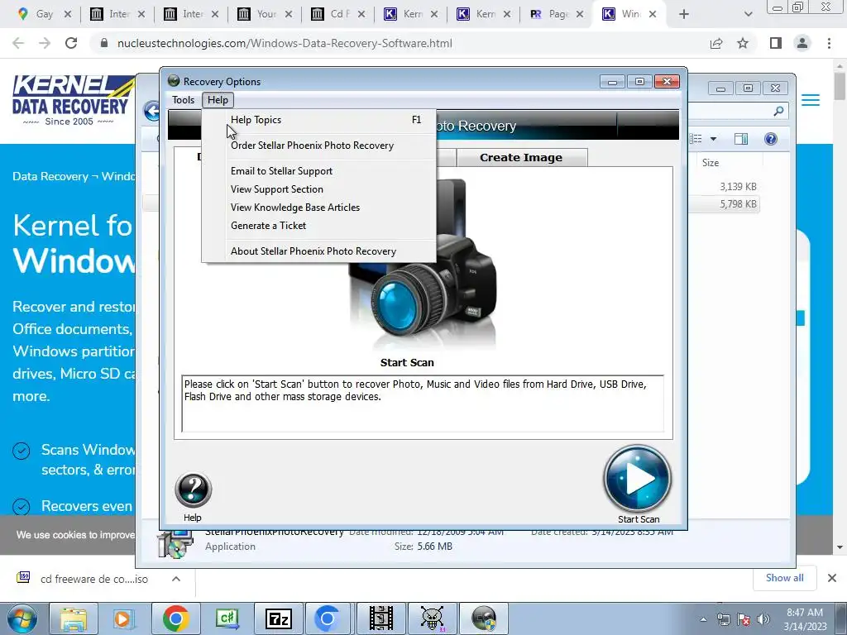Image resolution: width=847 pixels, height=635 pixels.
Task: Close the Help menu header
Action: [218, 100]
